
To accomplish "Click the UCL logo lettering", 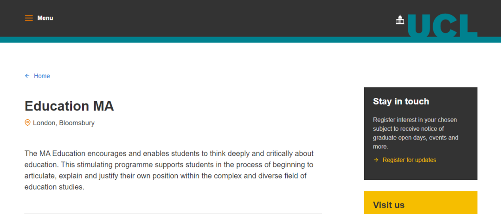I will pyautogui.click(x=443, y=26).
